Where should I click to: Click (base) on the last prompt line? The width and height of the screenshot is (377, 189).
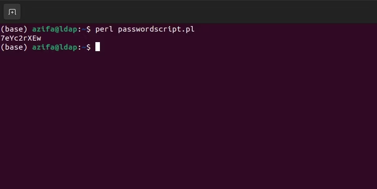pyautogui.click(x=14, y=47)
